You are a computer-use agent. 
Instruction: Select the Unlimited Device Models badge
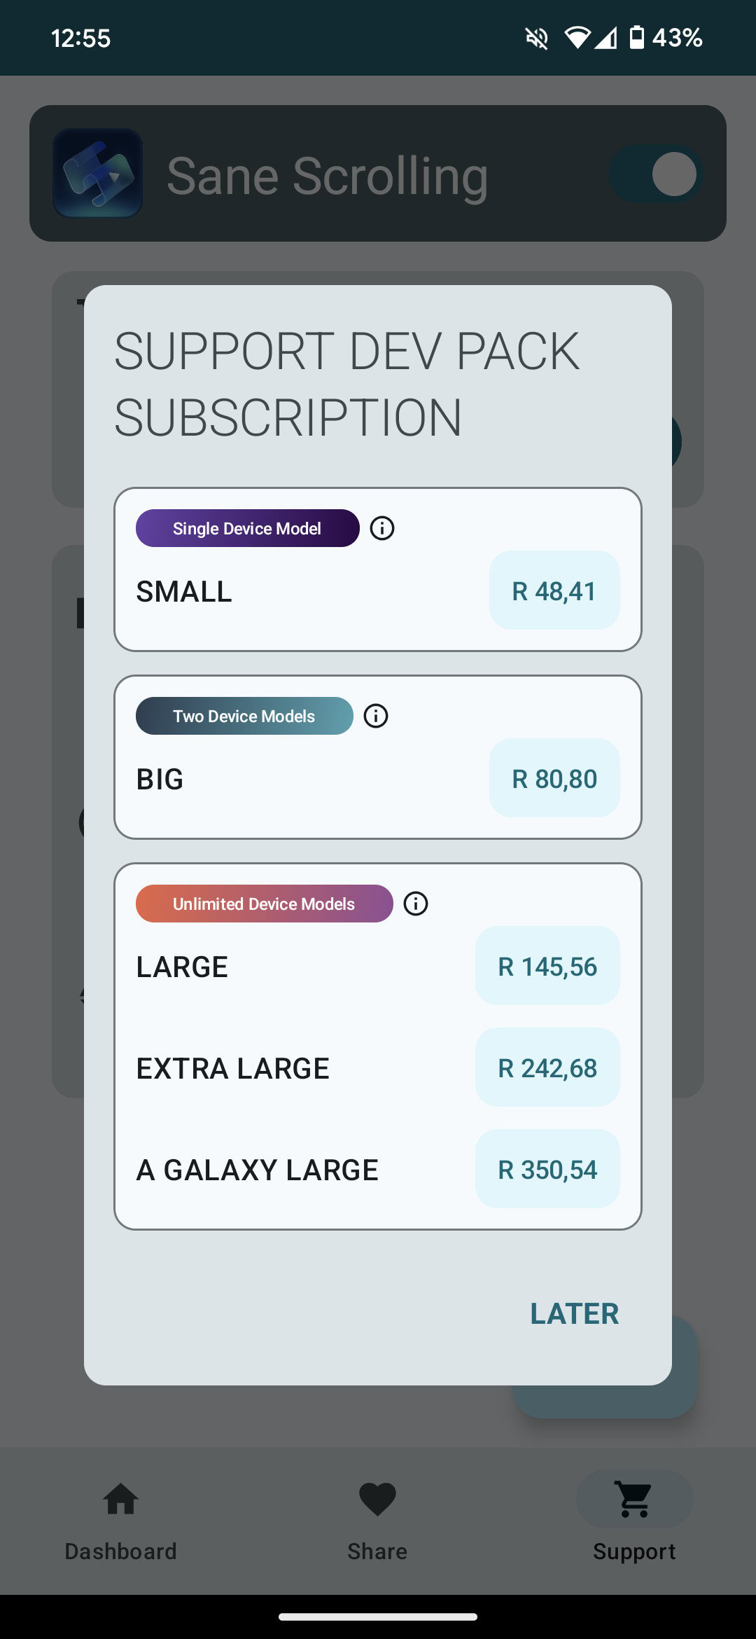point(264,904)
